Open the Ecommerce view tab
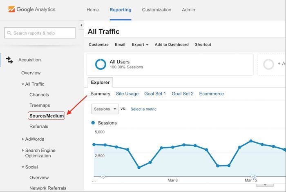The height and width of the screenshot is (192, 286). (211, 94)
